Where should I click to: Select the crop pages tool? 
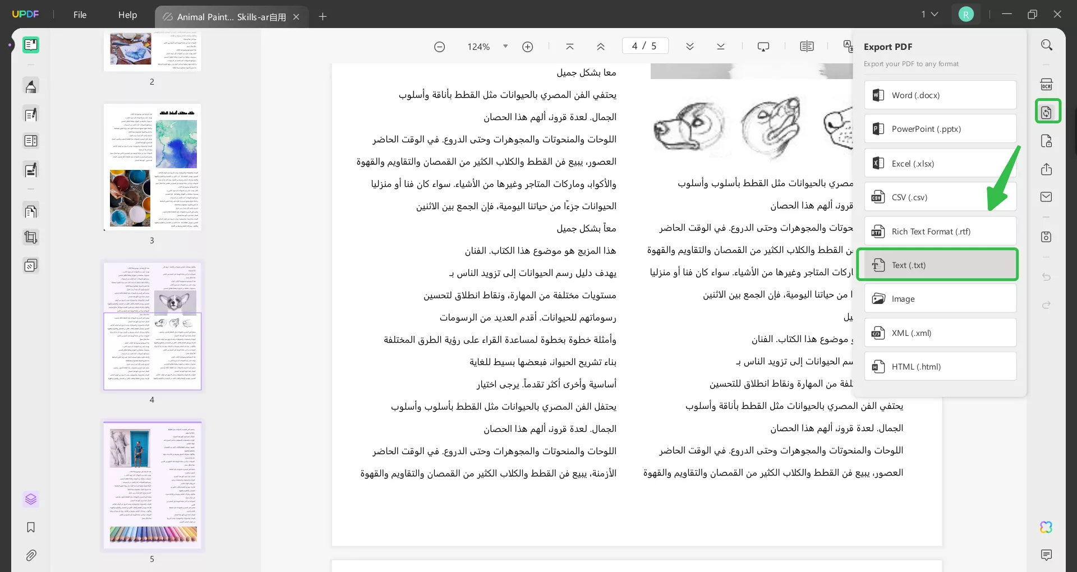point(31,237)
